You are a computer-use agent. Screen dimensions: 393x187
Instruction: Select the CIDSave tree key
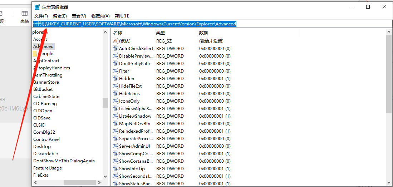point(41,118)
